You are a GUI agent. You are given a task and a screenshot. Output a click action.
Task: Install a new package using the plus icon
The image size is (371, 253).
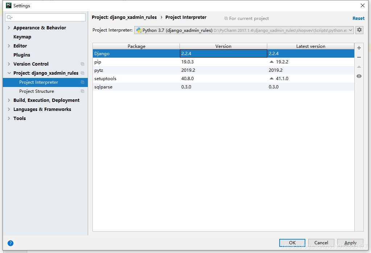359,47
